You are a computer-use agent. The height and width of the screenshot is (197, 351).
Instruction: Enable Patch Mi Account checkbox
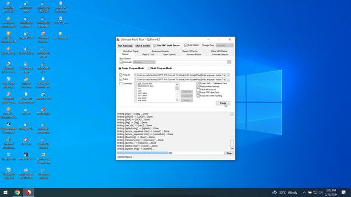198,90
